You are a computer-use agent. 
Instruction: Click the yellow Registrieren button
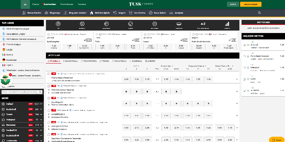pos(251,4)
